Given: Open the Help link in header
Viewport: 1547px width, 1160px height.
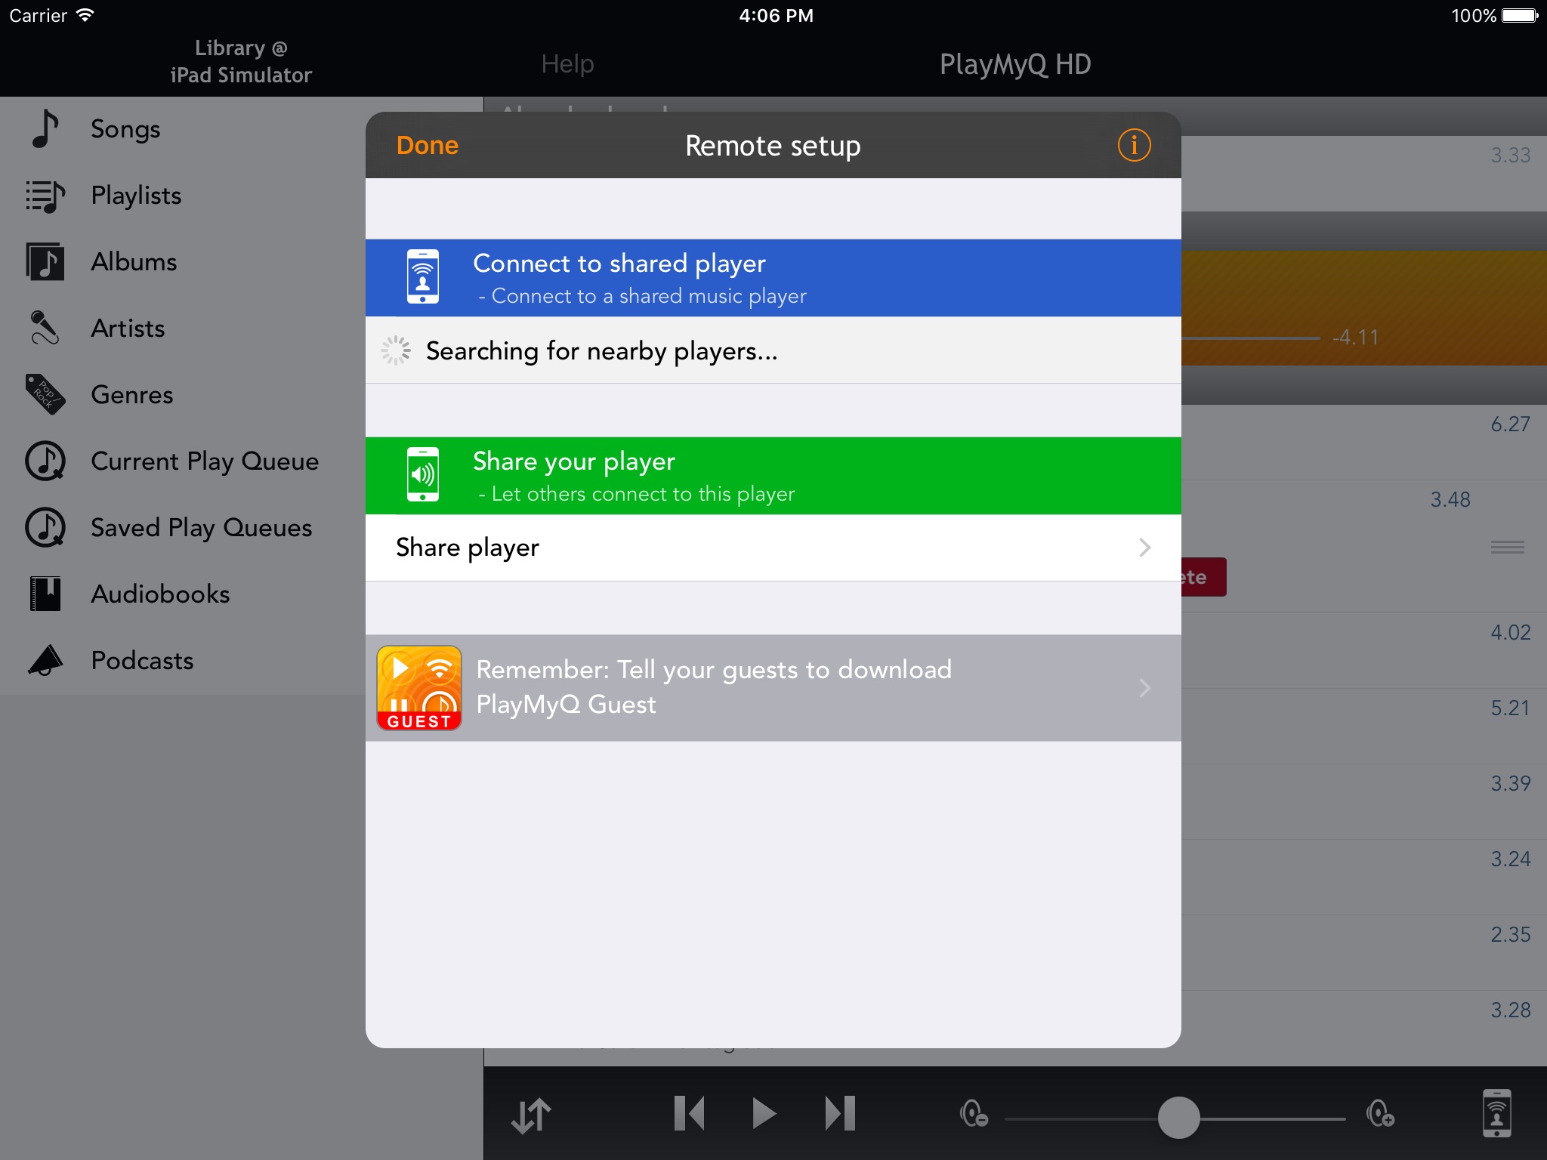Looking at the screenshot, I should click(567, 64).
